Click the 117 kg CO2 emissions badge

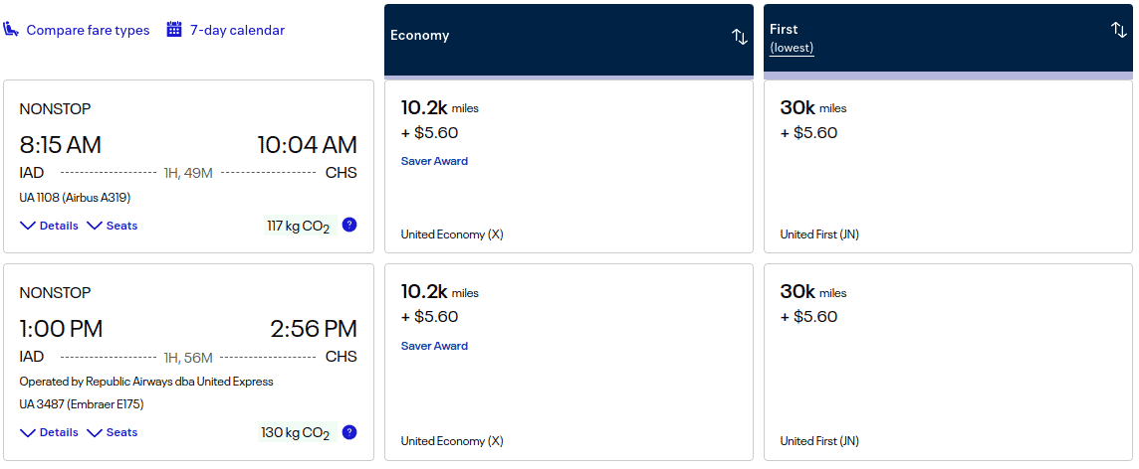pyautogui.click(x=298, y=226)
